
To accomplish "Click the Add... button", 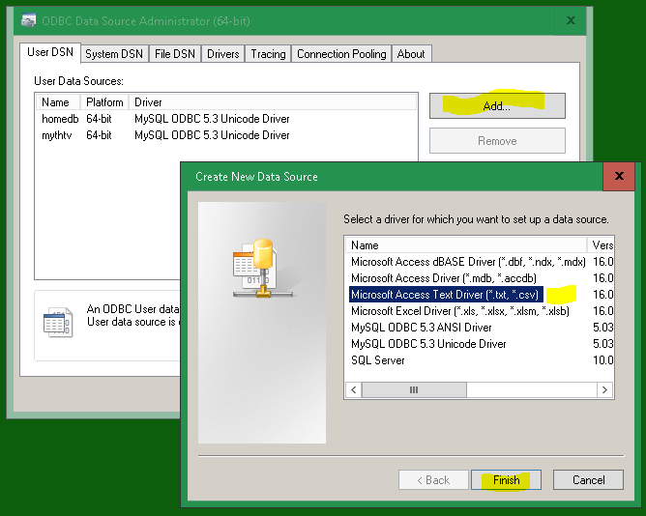I will tap(497, 106).
